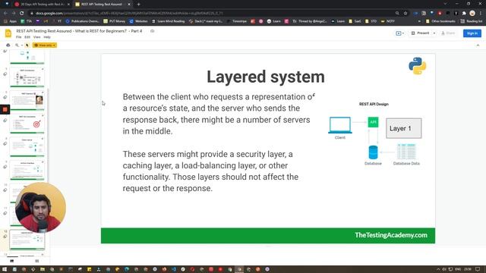The height and width of the screenshot is (273, 486).
Task: Click the Python logo on slide
Action: coord(417,66)
